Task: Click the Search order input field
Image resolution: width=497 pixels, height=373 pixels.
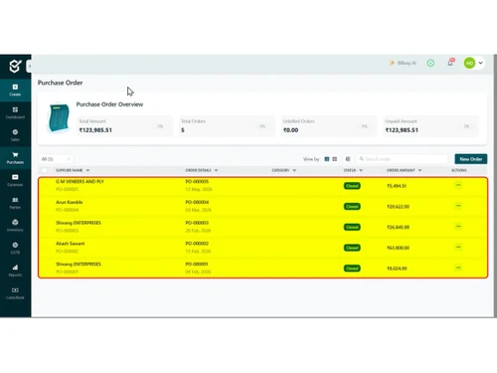Action: point(403,159)
